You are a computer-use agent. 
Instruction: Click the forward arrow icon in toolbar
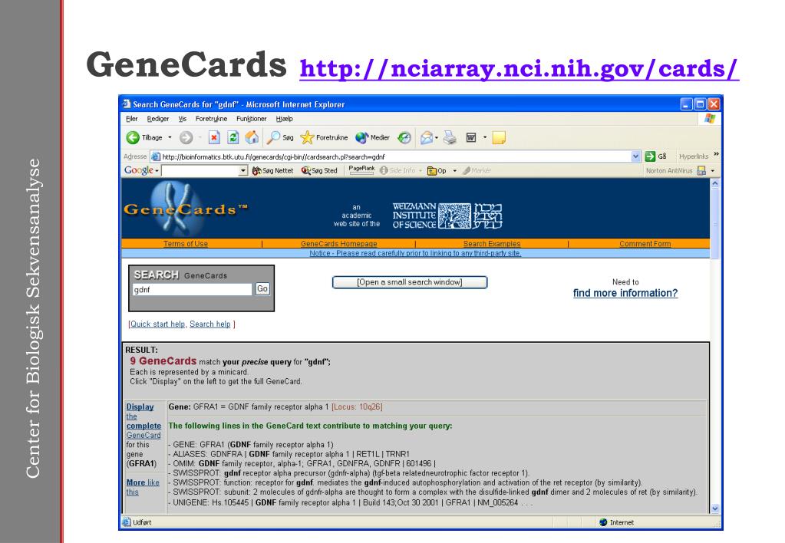tap(186, 137)
